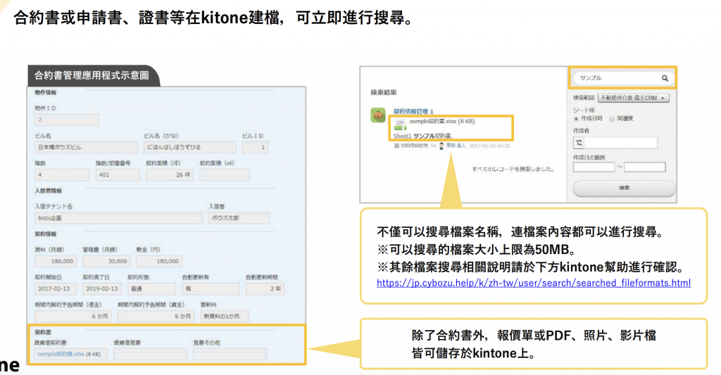Click the 検索 button
The width and height of the screenshot is (721, 375).
click(x=624, y=188)
